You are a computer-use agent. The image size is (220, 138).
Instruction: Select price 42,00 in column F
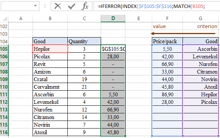[167, 56]
